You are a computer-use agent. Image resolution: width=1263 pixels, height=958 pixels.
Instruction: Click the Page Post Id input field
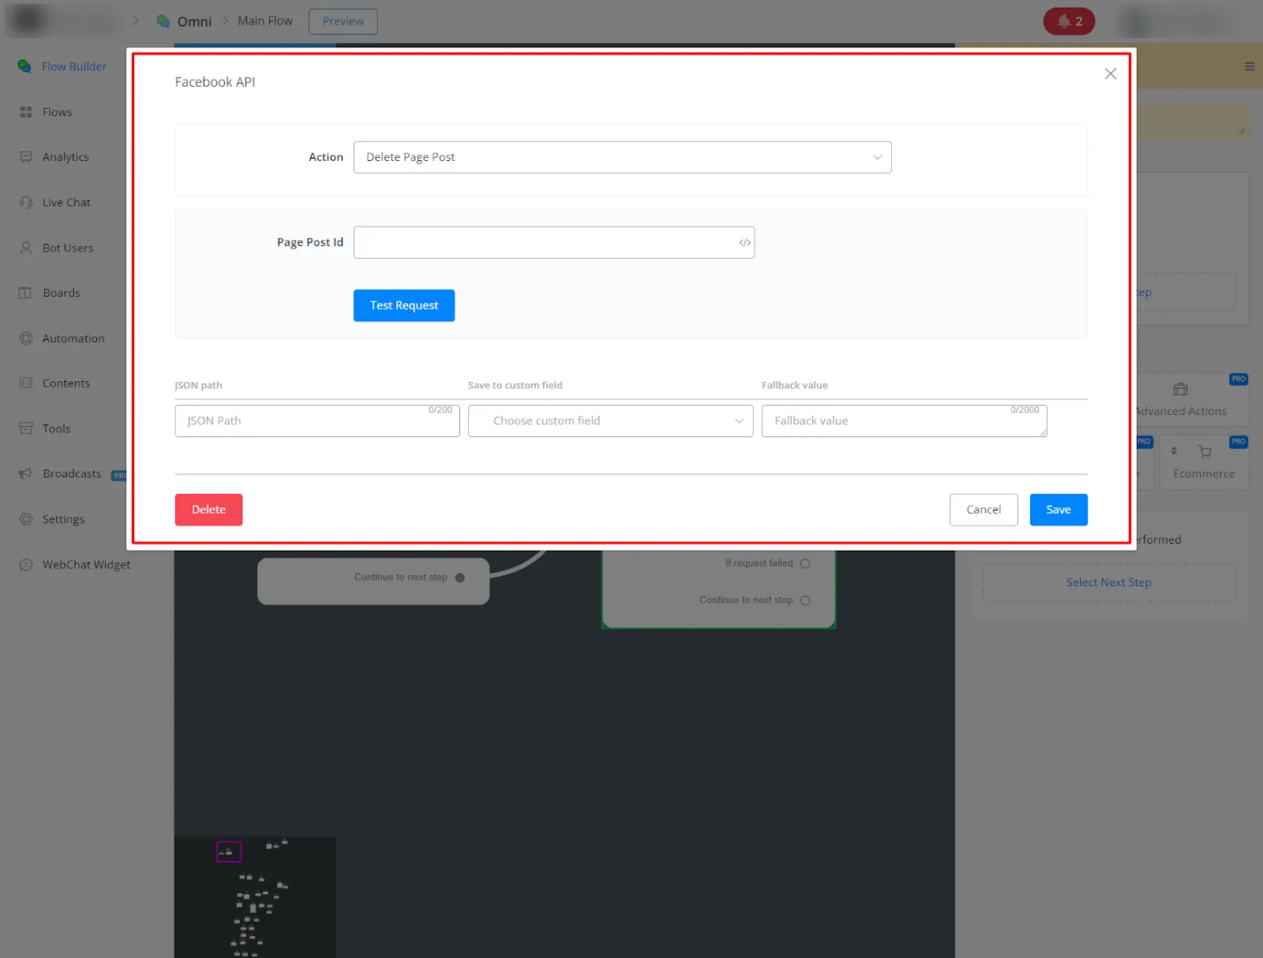[x=553, y=242]
